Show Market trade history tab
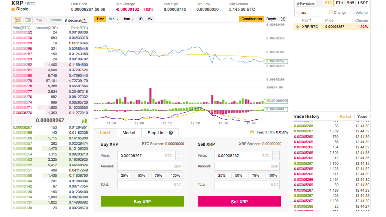 [x=345, y=116]
